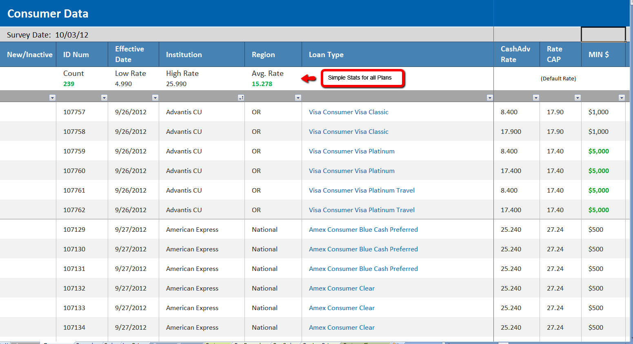Open Visa Consumer Visa Platinum link for ID 107760
Screen dimensions: 633x344
pos(352,171)
